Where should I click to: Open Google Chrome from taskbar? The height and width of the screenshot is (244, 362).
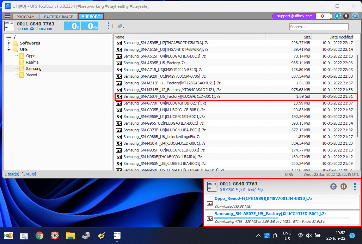[39, 236]
